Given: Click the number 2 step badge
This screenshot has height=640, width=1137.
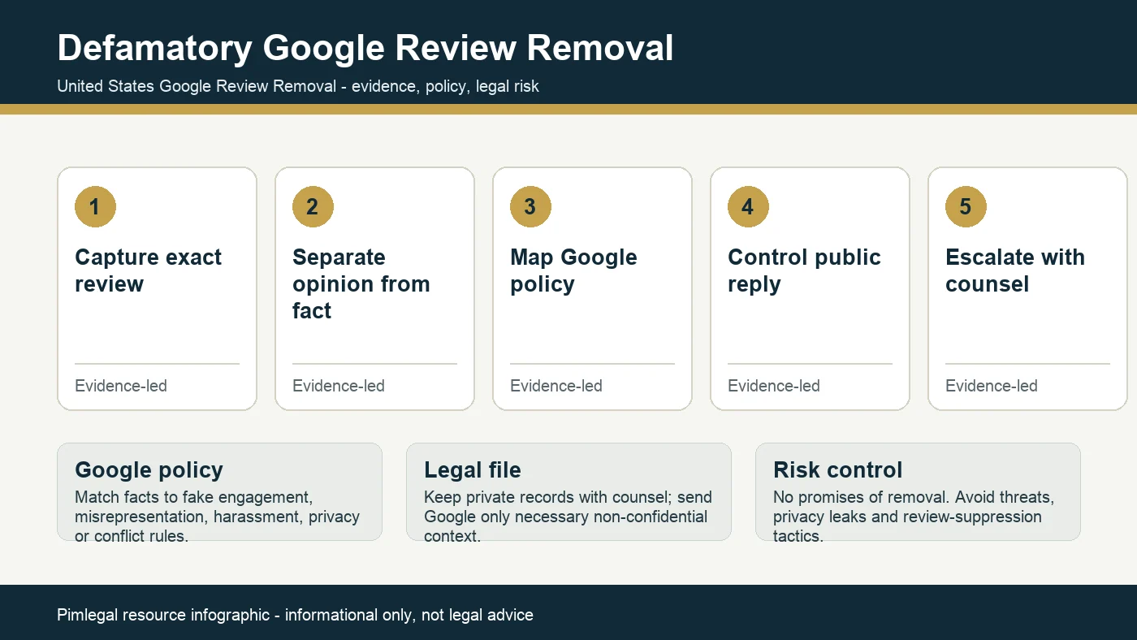Looking at the screenshot, I should tap(313, 206).
